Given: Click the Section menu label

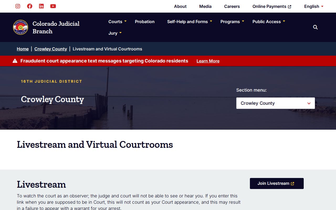Looking at the screenshot, I should [251, 90].
